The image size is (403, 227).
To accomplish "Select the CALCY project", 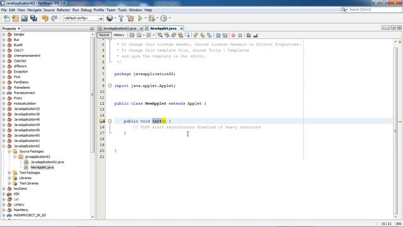I will pyautogui.click(x=18, y=50).
